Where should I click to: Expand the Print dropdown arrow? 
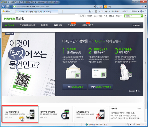(109, 11)
